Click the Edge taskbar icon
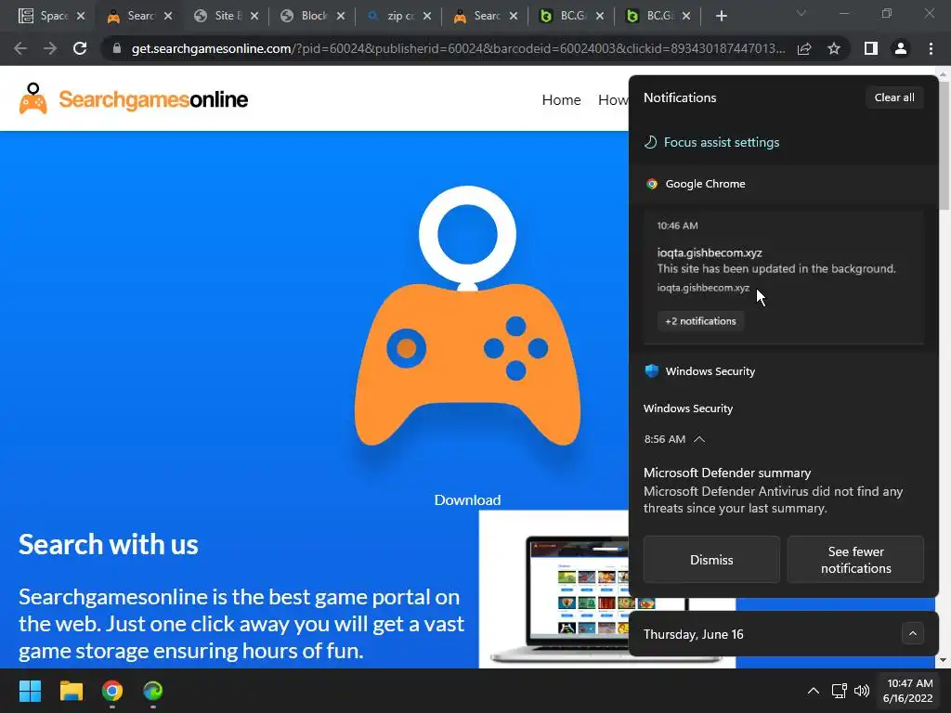 [x=153, y=691]
